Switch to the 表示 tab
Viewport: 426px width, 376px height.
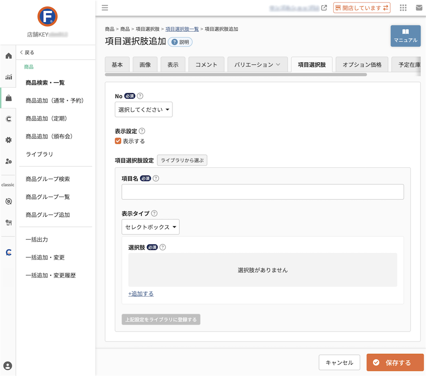(x=173, y=64)
